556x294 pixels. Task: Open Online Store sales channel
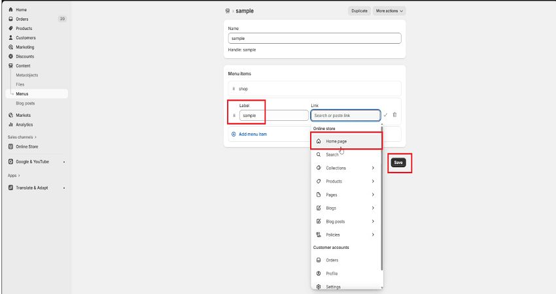[x=27, y=146]
